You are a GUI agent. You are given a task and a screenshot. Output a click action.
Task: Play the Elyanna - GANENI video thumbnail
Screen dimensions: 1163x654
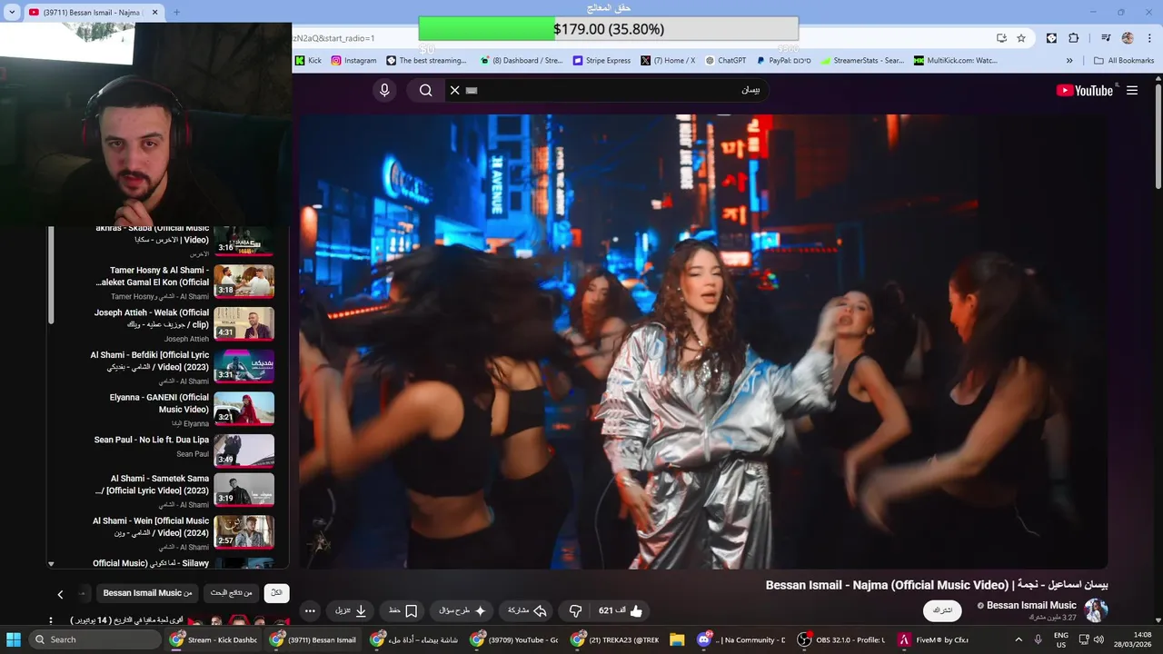244,408
